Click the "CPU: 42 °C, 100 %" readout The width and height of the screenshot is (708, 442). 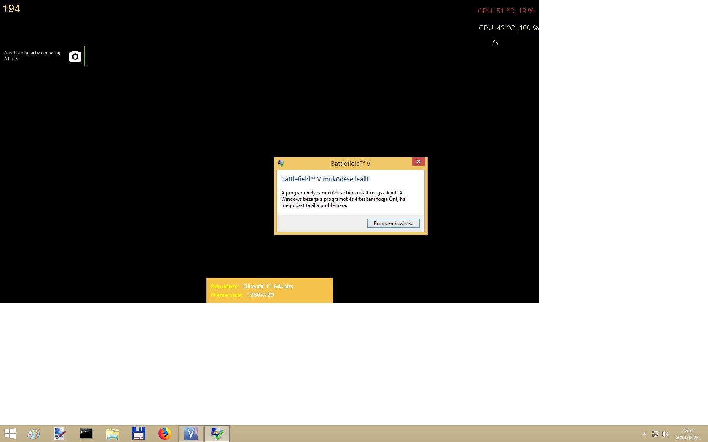pos(509,28)
